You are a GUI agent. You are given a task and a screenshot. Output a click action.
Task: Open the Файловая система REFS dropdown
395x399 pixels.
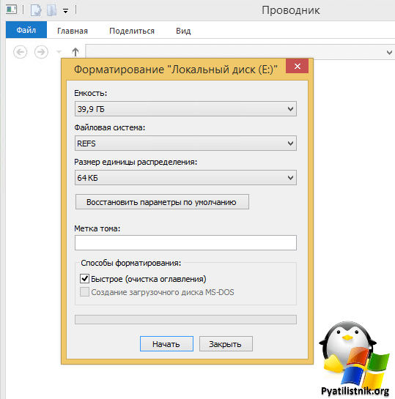coord(185,143)
